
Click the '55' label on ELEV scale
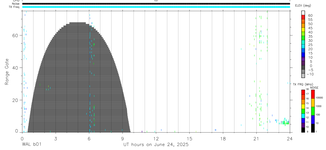tap(310, 20)
